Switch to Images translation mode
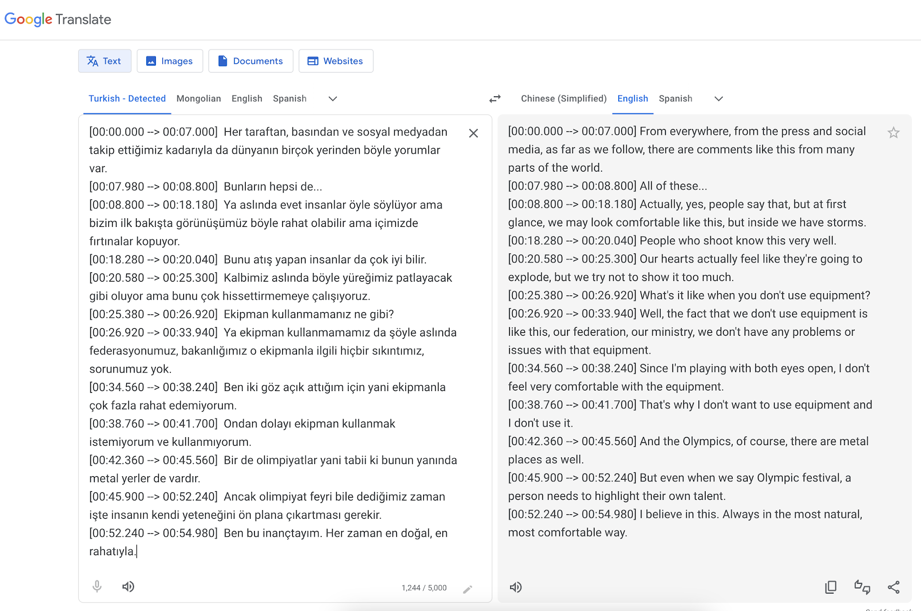The width and height of the screenshot is (921, 611). click(170, 61)
